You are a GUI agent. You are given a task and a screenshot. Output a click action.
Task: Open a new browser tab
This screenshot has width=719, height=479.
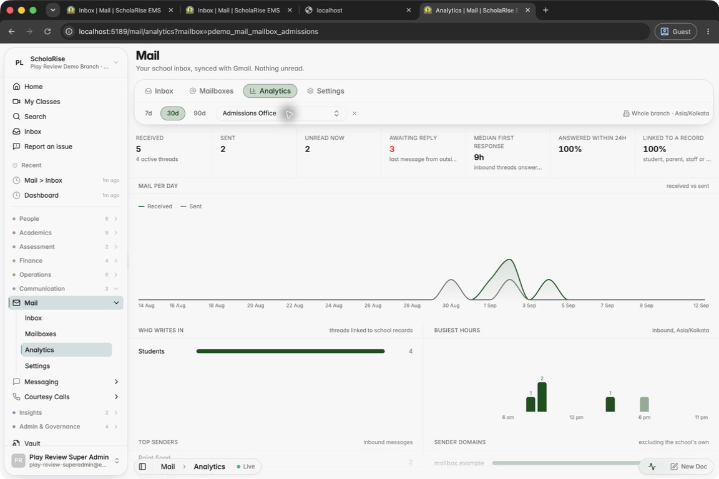pyautogui.click(x=545, y=10)
